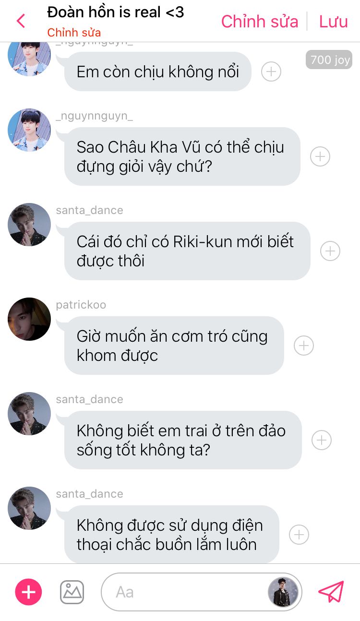
Task: Select the 'Giờ muốn ăn cơm tró' message bubble
Action: click(x=174, y=346)
